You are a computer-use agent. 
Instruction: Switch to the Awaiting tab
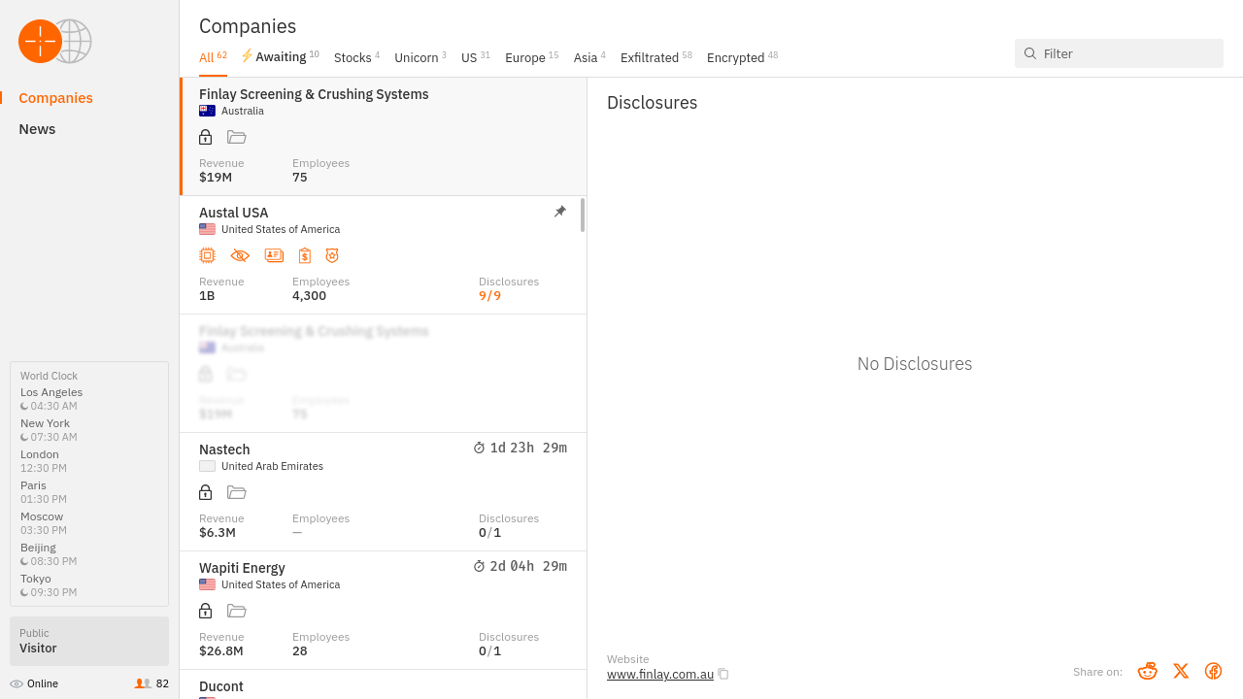[x=280, y=57]
